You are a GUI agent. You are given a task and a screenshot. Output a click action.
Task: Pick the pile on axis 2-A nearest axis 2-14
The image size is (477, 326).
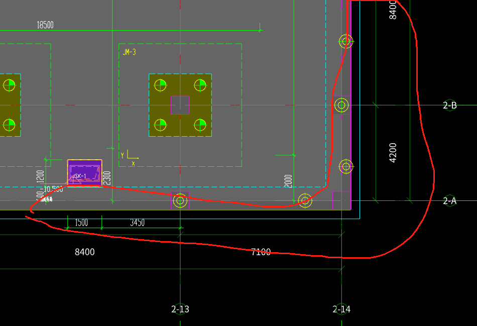305,200
